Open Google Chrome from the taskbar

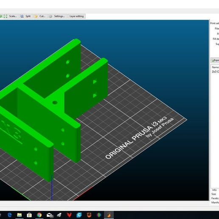[x=39, y=215]
